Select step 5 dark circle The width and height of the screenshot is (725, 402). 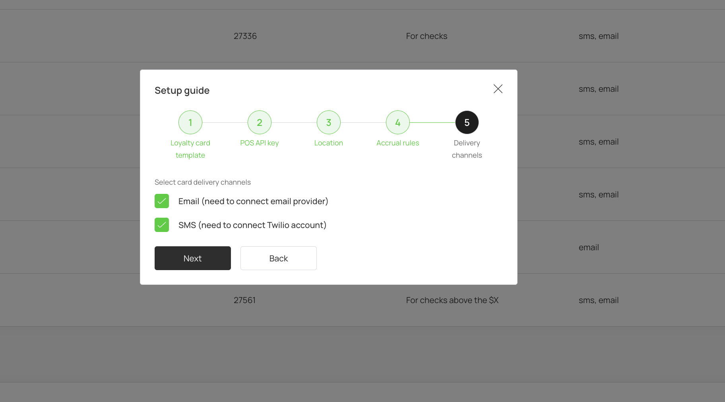pos(467,122)
